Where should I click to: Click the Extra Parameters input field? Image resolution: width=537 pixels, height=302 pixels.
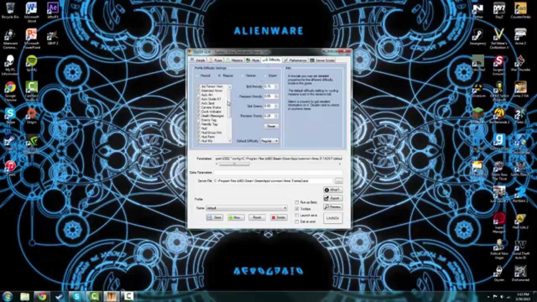point(278,172)
